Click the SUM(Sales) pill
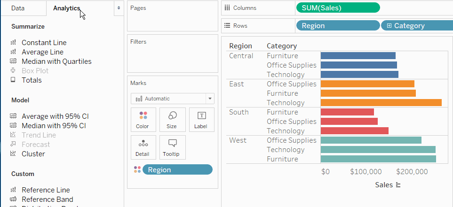 point(337,8)
